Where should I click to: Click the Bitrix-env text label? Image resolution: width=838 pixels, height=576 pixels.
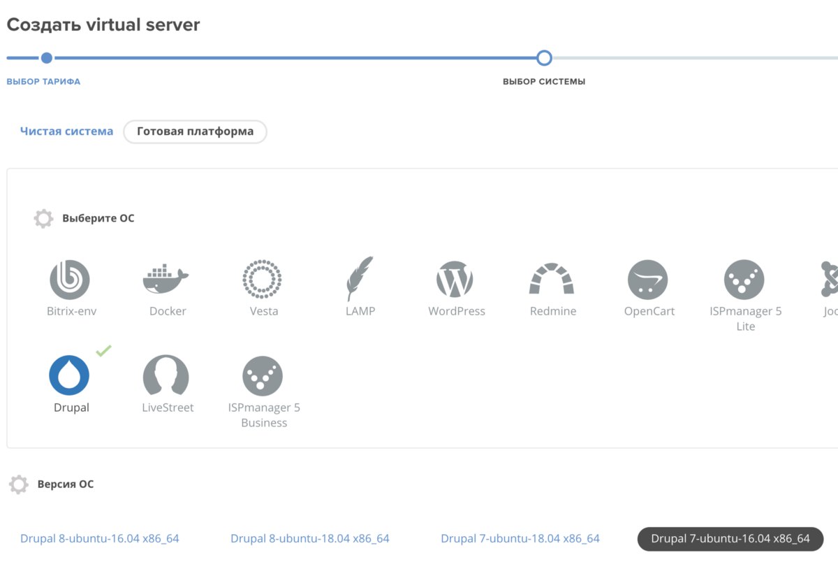(71, 311)
